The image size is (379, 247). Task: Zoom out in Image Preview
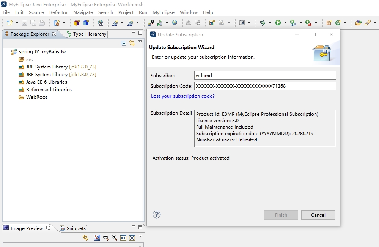pyautogui.click(x=105, y=238)
